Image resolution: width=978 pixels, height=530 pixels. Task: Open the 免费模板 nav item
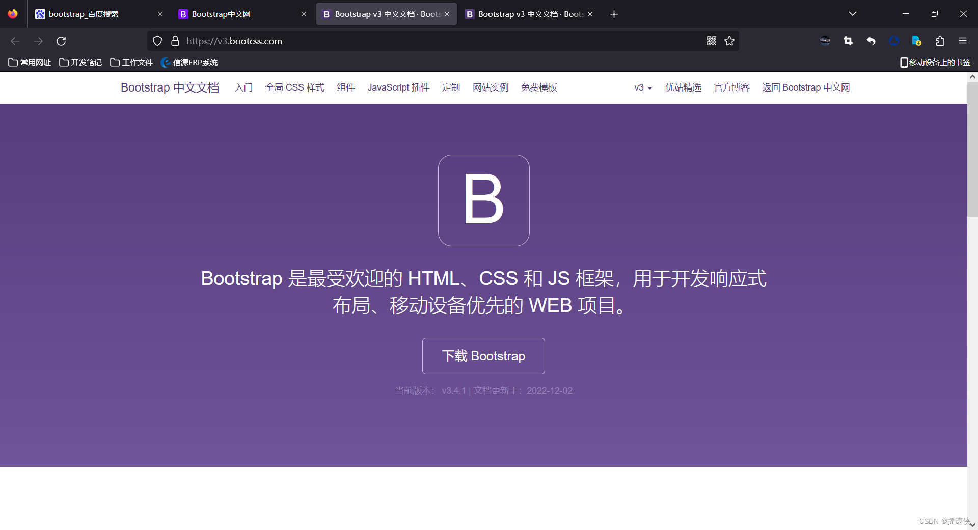pyautogui.click(x=539, y=87)
